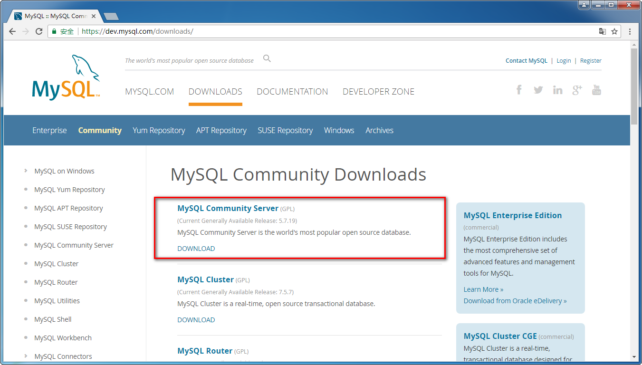Open MySQL Facebook page icon
642x365 pixels.
tap(519, 90)
